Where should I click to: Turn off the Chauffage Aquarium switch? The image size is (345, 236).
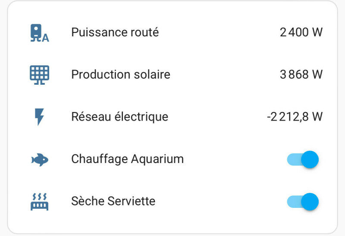click(303, 159)
